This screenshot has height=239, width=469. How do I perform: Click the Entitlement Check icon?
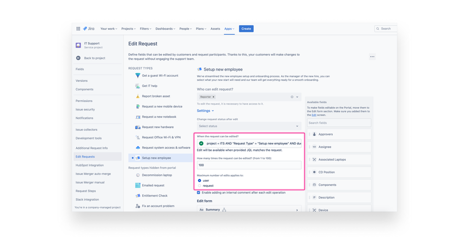point(138,196)
